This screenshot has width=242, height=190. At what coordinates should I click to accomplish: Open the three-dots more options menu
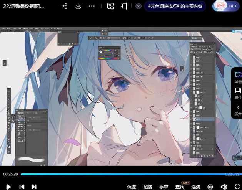click(92, 6)
